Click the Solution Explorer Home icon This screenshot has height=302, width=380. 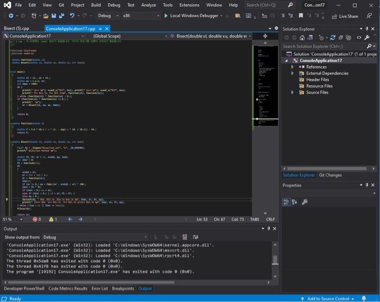pos(302,37)
